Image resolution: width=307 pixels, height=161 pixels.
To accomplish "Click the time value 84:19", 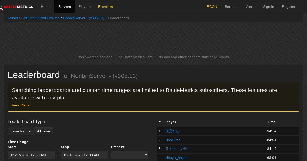I will click(272, 149).
